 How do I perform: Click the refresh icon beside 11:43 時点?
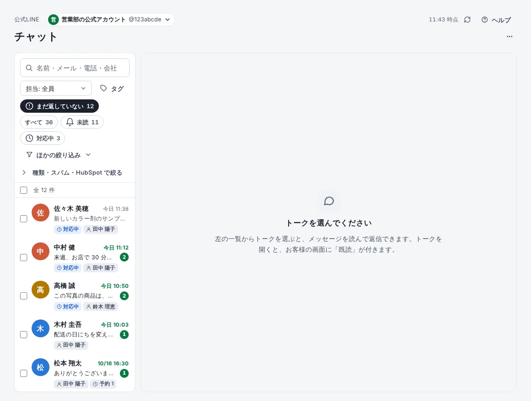467,20
